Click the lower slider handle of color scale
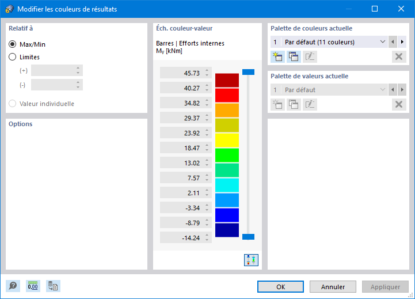Image resolution: width=415 pixels, height=299 pixels. point(248,237)
